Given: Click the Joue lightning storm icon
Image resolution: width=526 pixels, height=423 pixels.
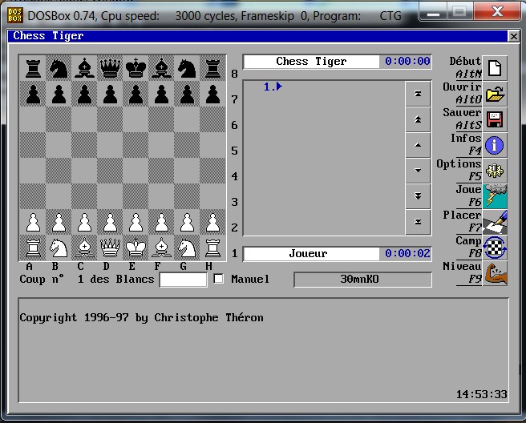Looking at the screenshot, I should coord(495,196).
